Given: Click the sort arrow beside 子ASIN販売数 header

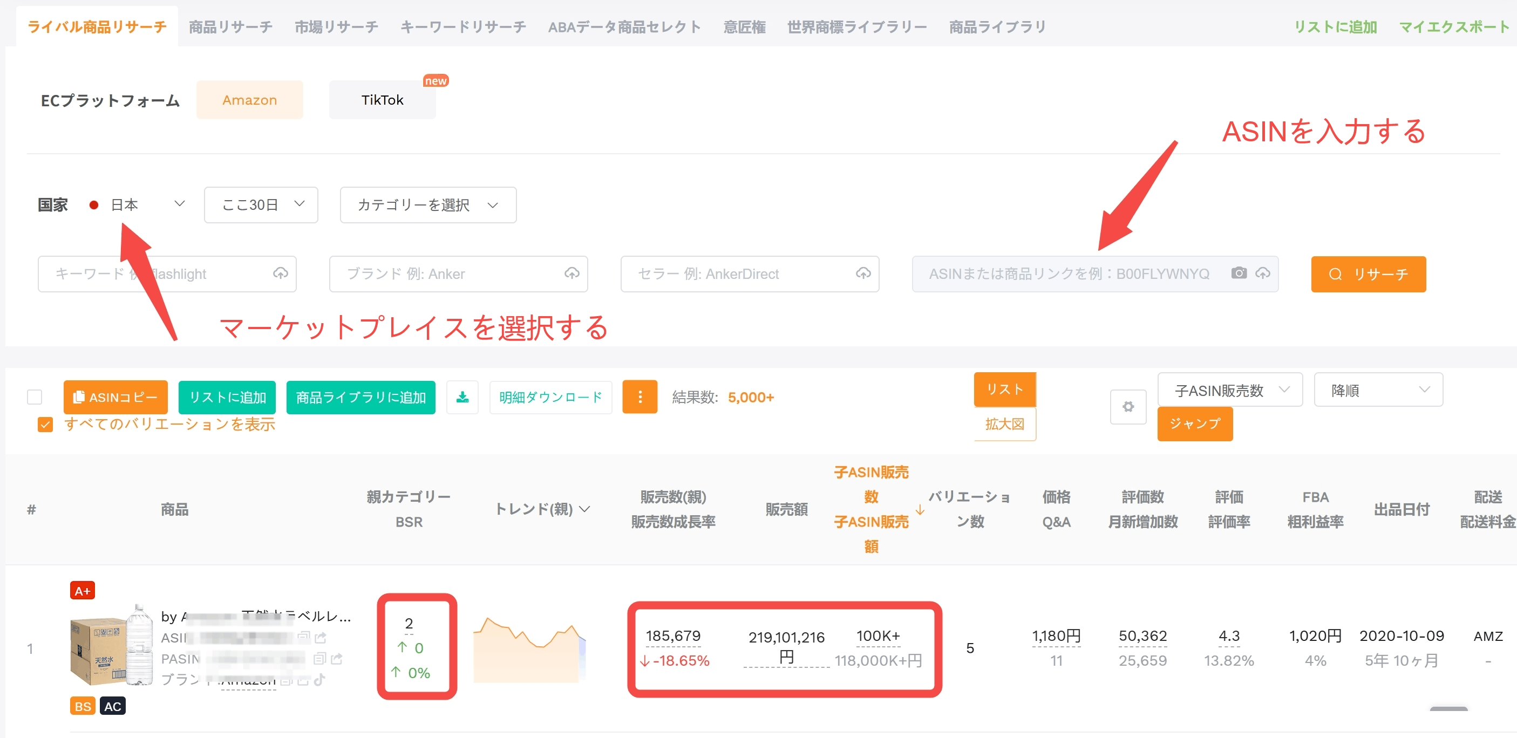Looking at the screenshot, I should pyautogui.click(x=920, y=509).
